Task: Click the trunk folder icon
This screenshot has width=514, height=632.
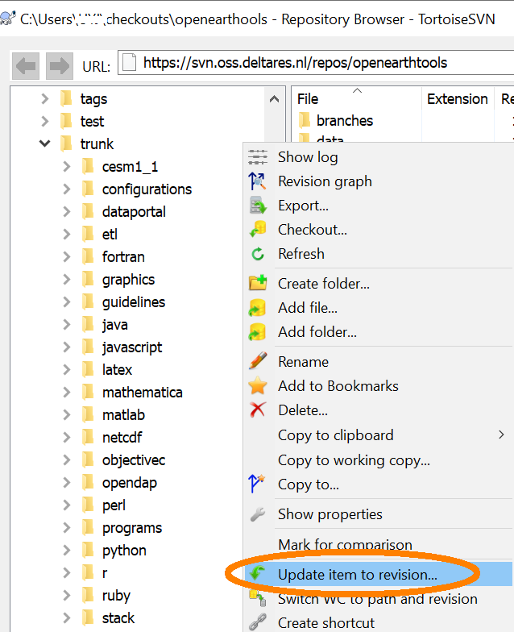Action: coord(66,143)
